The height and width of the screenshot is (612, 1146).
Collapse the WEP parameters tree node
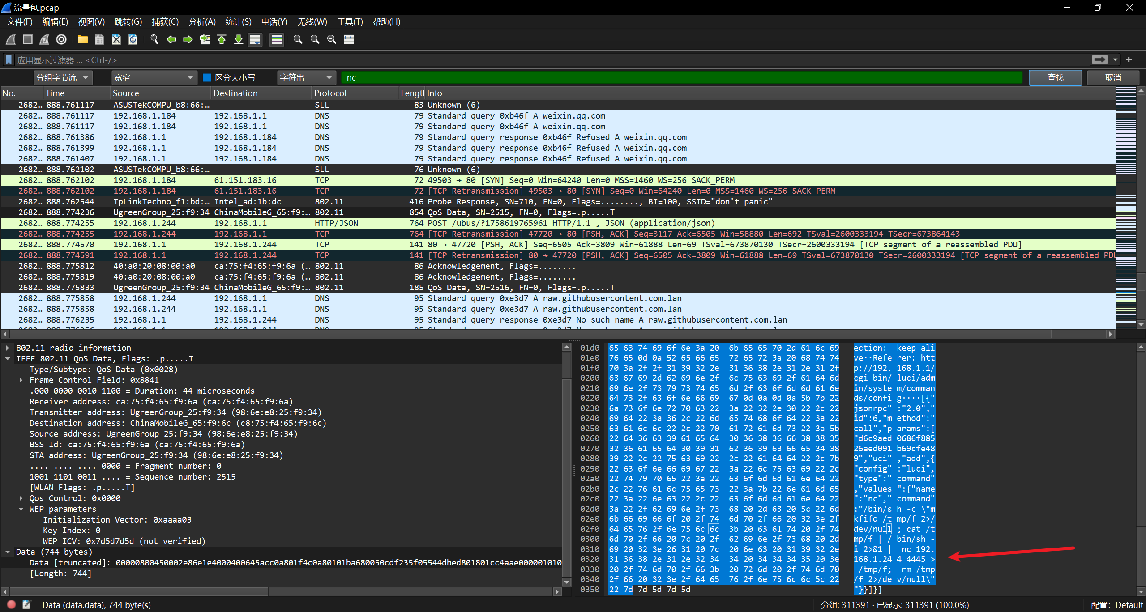click(x=21, y=509)
